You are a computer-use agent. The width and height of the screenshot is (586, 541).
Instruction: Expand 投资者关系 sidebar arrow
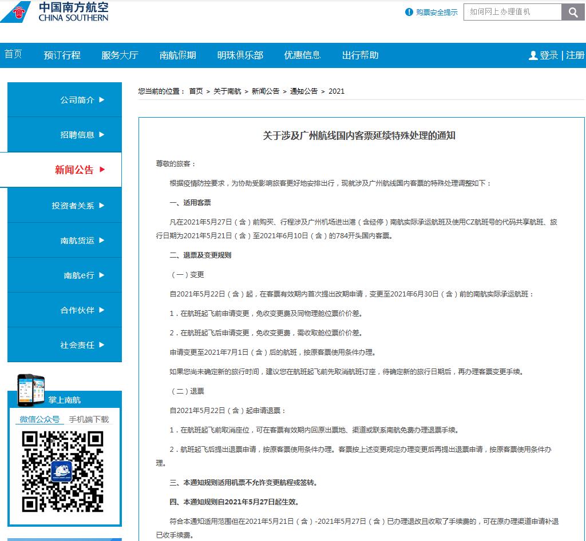coord(102,205)
